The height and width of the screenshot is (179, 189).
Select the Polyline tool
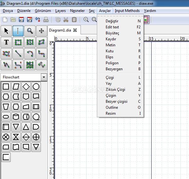point(6,65)
